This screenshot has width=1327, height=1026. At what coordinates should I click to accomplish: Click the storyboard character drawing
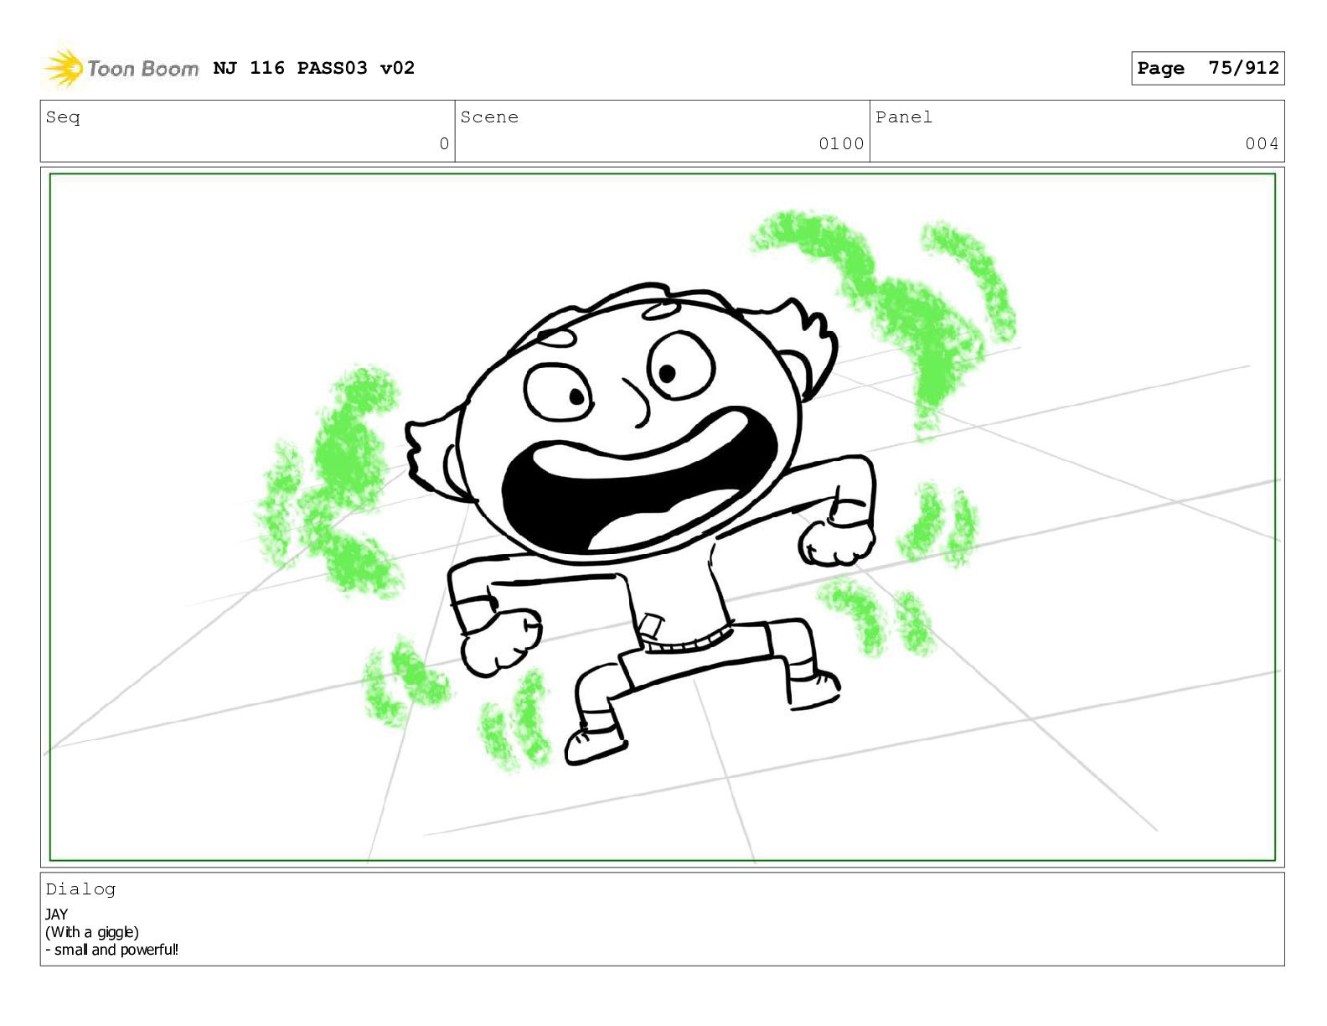tap(641, 524)
